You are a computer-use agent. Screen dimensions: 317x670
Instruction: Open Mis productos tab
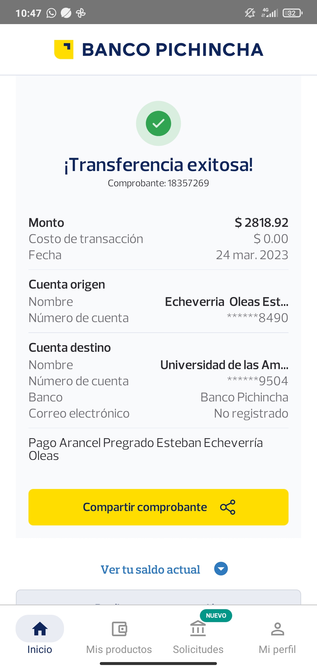[119, 649]
